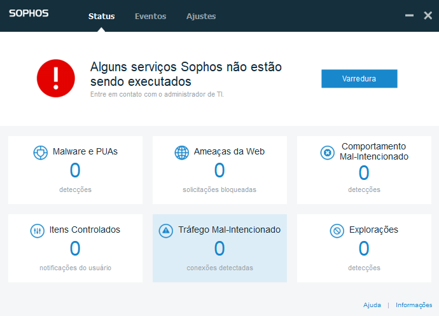Open the Malware e PUAs detections tile
Viewport: 439px width, 316px height.
pos(75,170)
